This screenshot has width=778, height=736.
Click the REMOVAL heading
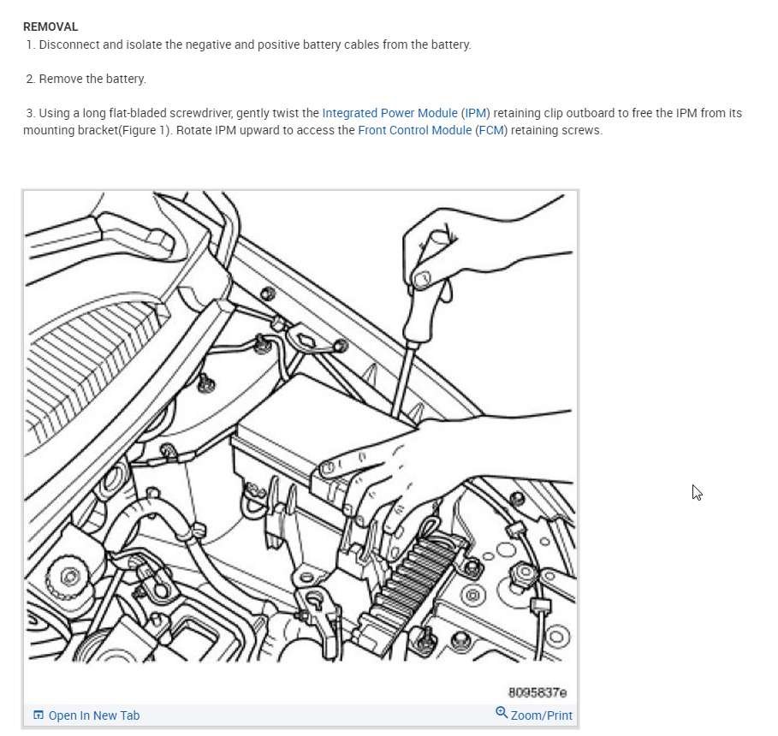coord(50,27)
